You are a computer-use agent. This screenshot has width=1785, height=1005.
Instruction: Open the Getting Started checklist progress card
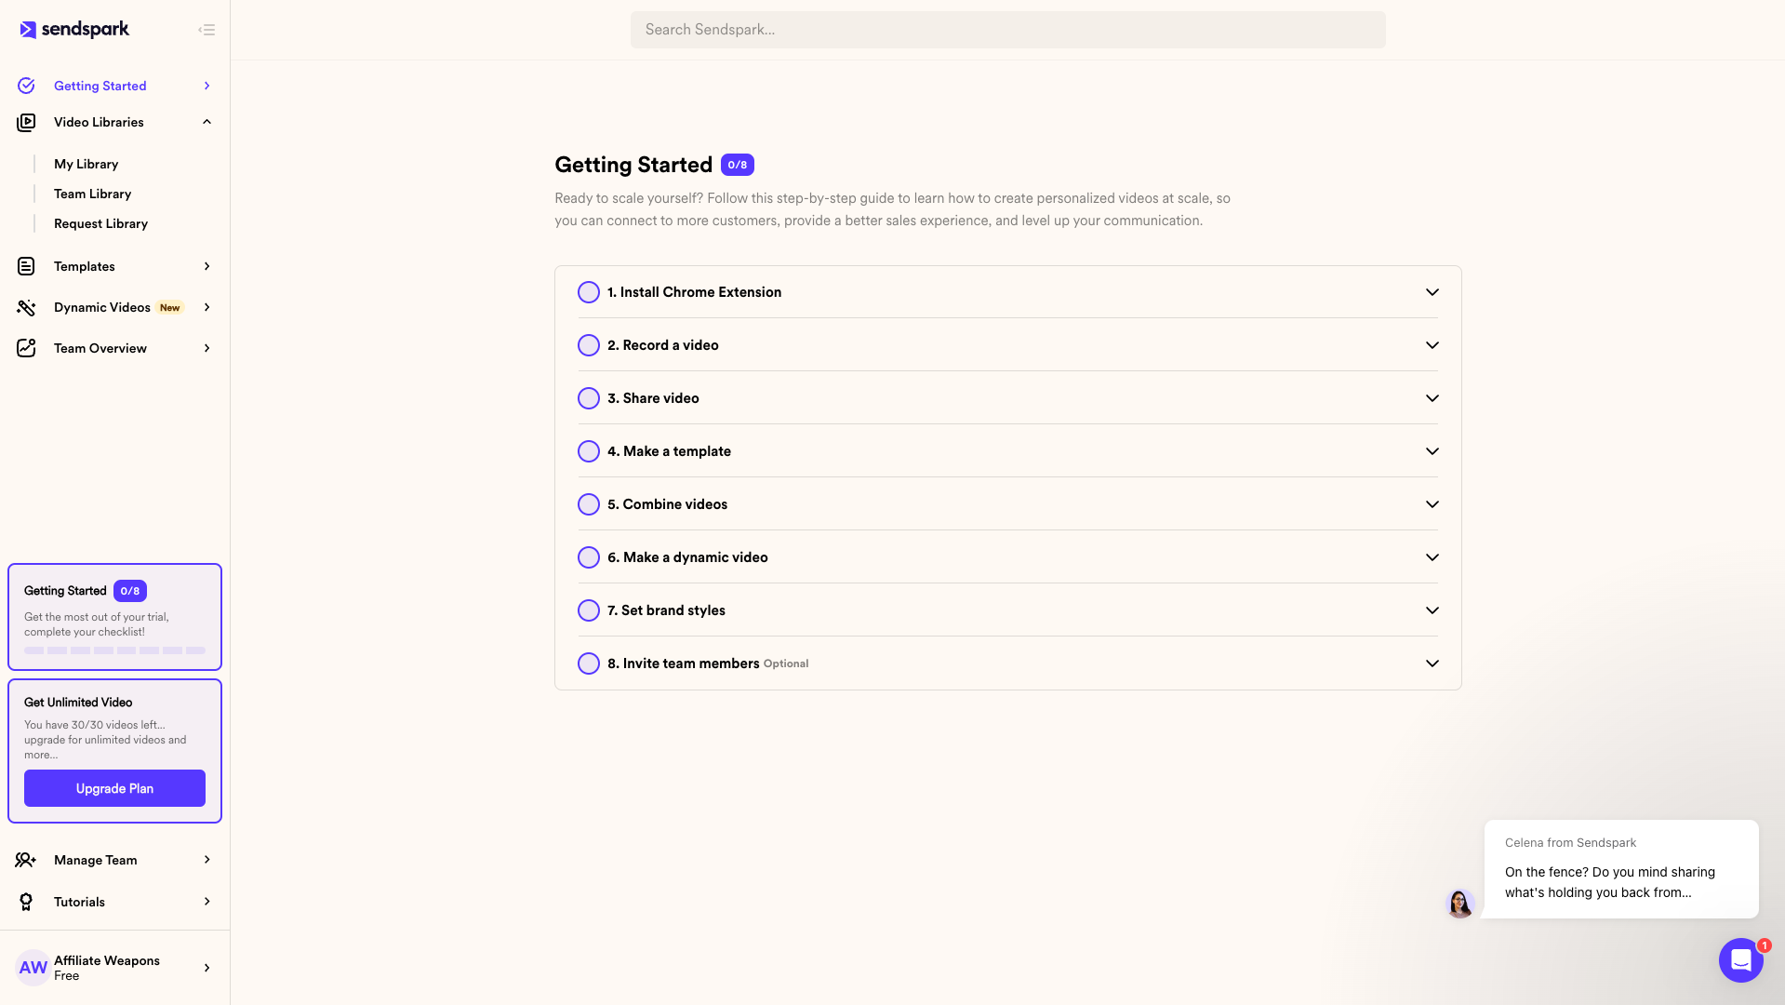pos(114,617)
